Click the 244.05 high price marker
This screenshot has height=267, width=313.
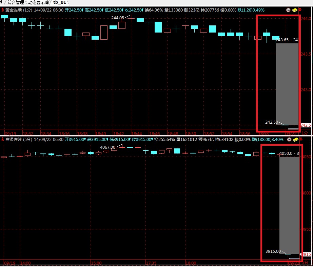(118, 18)
